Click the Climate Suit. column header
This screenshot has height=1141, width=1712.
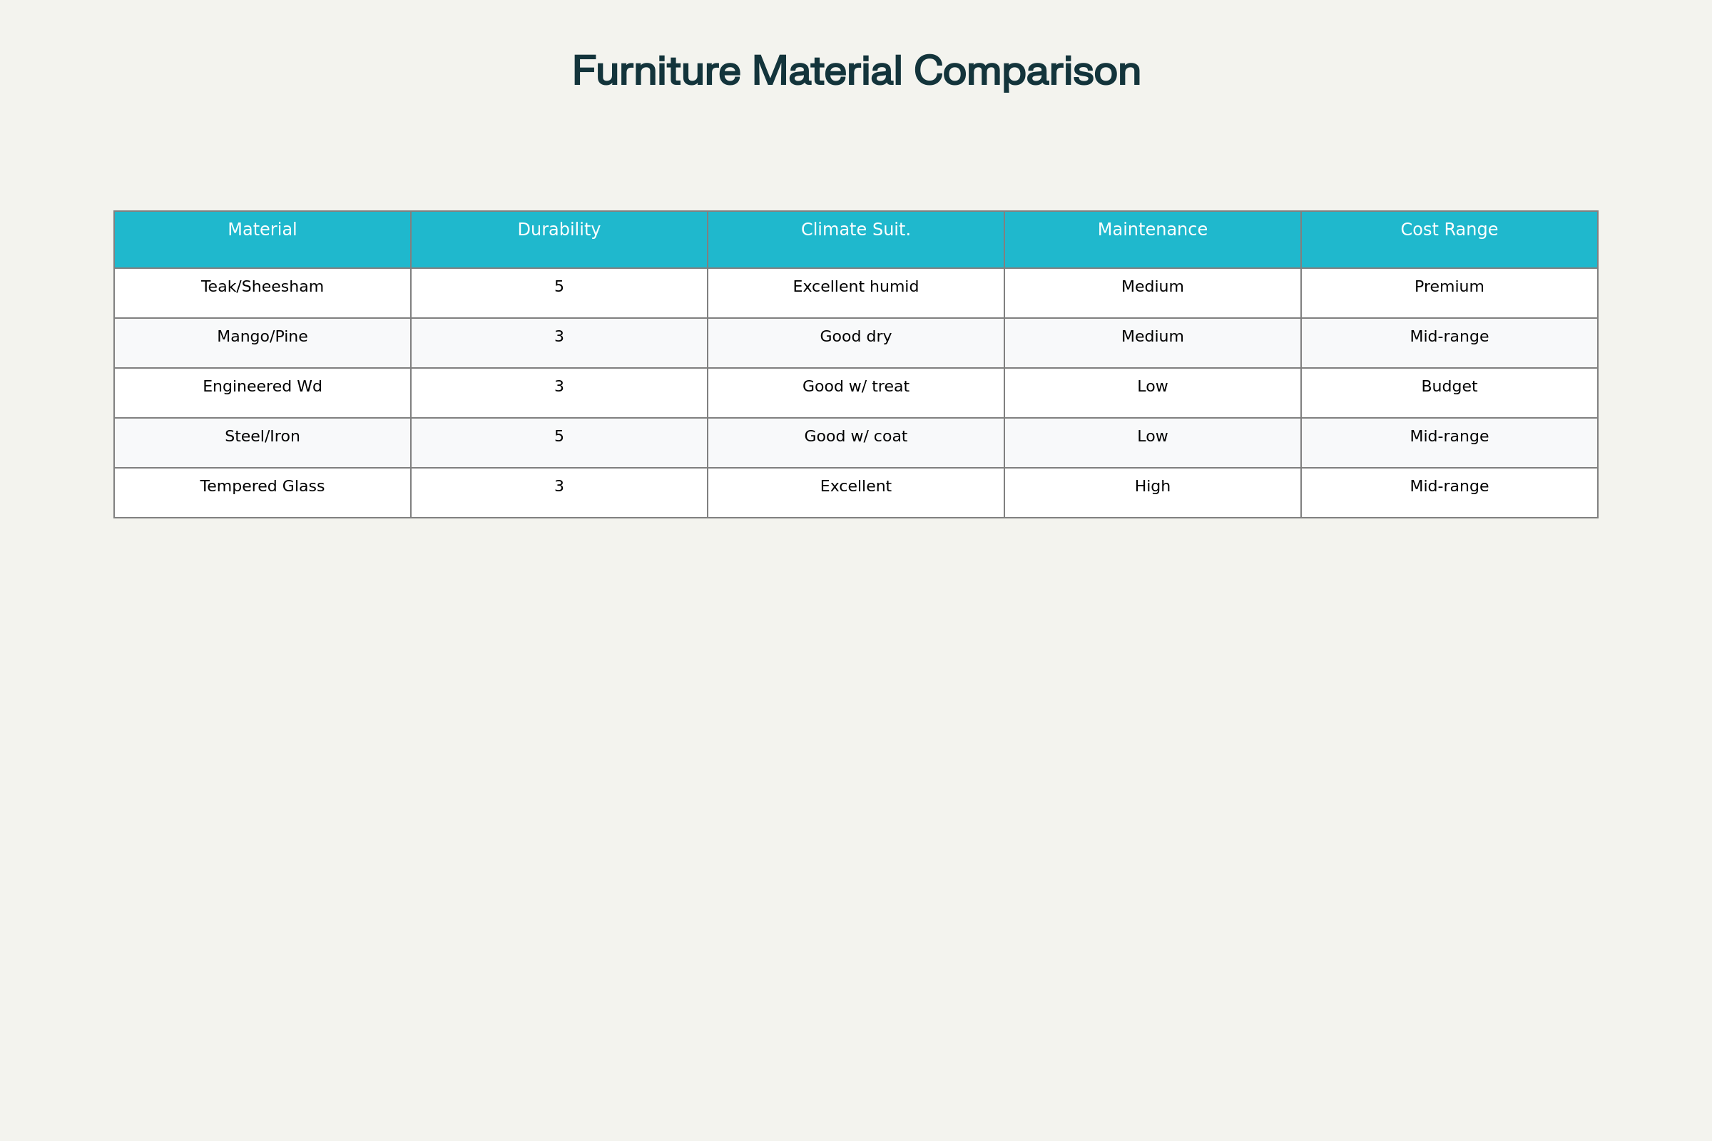856,229
